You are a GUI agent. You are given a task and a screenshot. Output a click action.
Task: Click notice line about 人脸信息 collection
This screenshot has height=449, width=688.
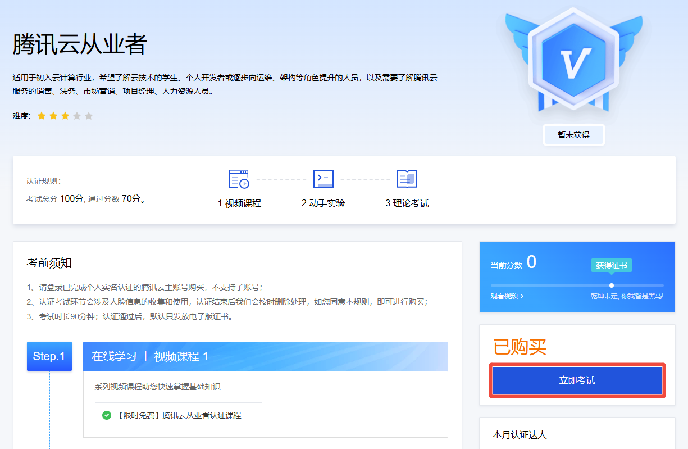pyautogui.click(x=227, y=302)
